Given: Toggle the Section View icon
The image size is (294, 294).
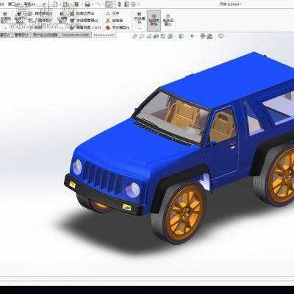Looking at the screenshot, I should coord(156,37).
